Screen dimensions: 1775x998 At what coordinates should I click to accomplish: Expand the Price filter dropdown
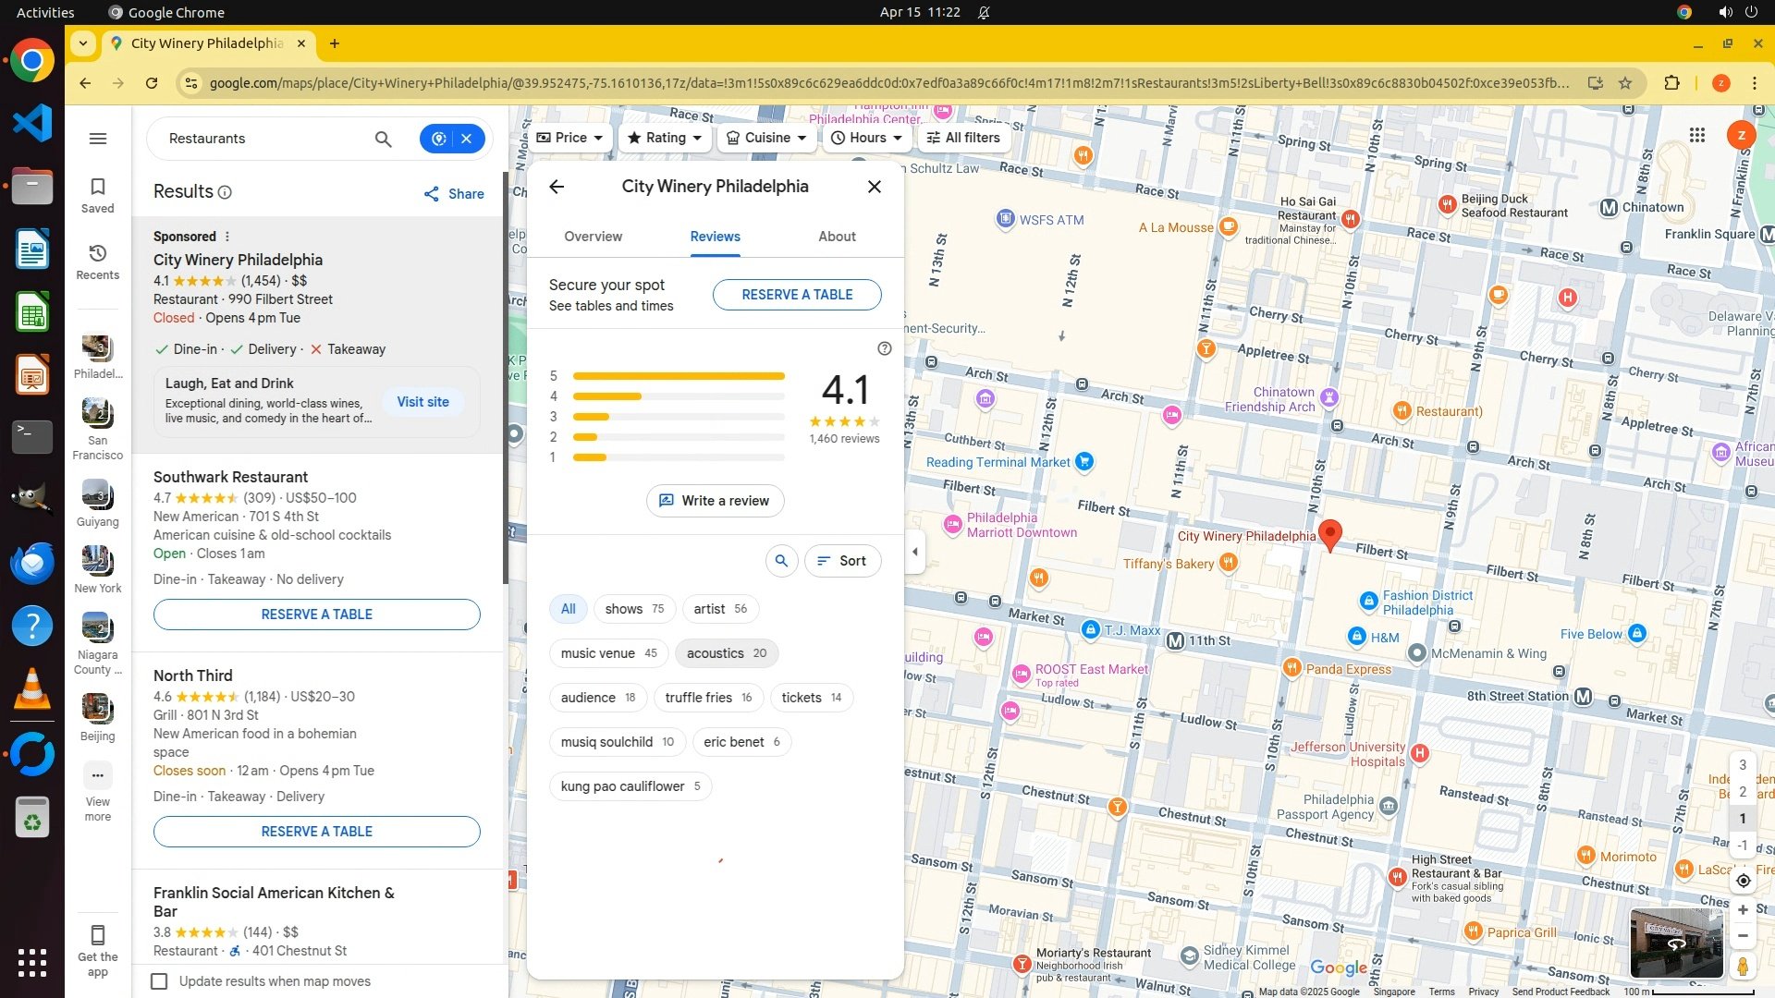point(569,138)
